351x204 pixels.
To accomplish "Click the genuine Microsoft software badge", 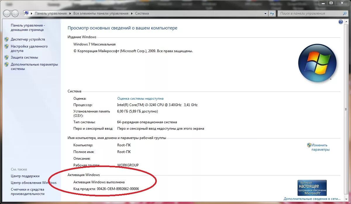I will (312, 187).
